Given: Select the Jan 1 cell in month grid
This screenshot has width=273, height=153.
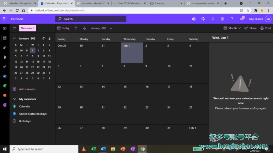Looking at the screenshot, I should [132, 52].
